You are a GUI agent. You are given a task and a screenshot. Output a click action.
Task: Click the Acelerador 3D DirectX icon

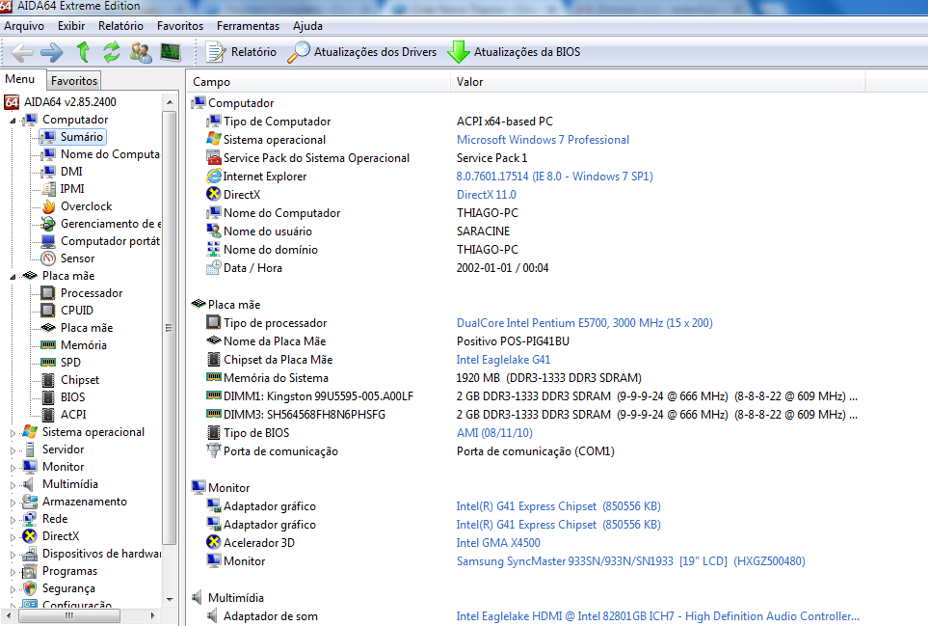coord(214,542)
